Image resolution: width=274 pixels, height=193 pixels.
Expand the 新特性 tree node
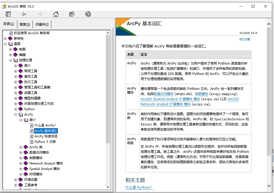pos(5,39)
